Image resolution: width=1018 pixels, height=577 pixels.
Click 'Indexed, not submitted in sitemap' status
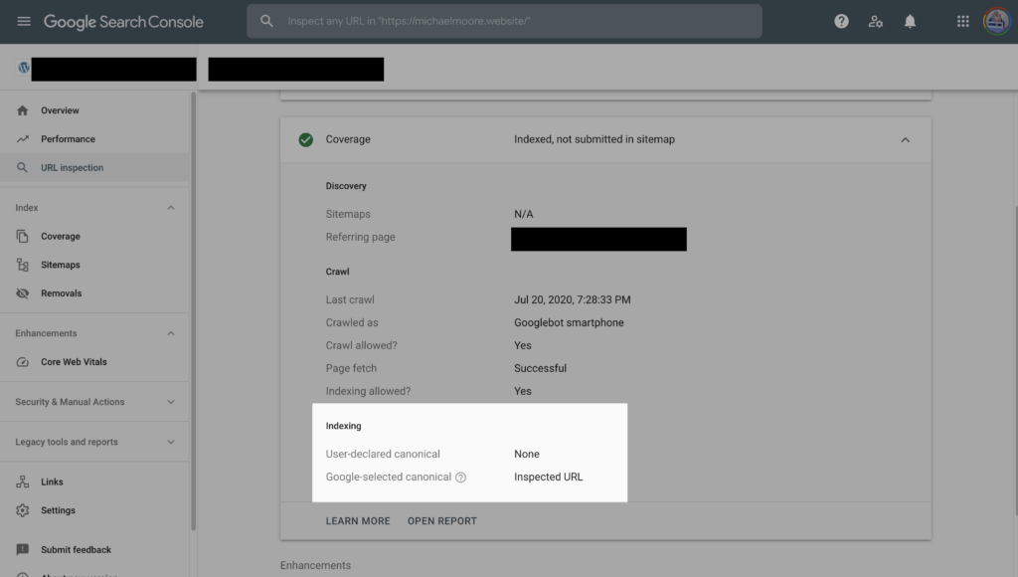(x=594, y=139)
